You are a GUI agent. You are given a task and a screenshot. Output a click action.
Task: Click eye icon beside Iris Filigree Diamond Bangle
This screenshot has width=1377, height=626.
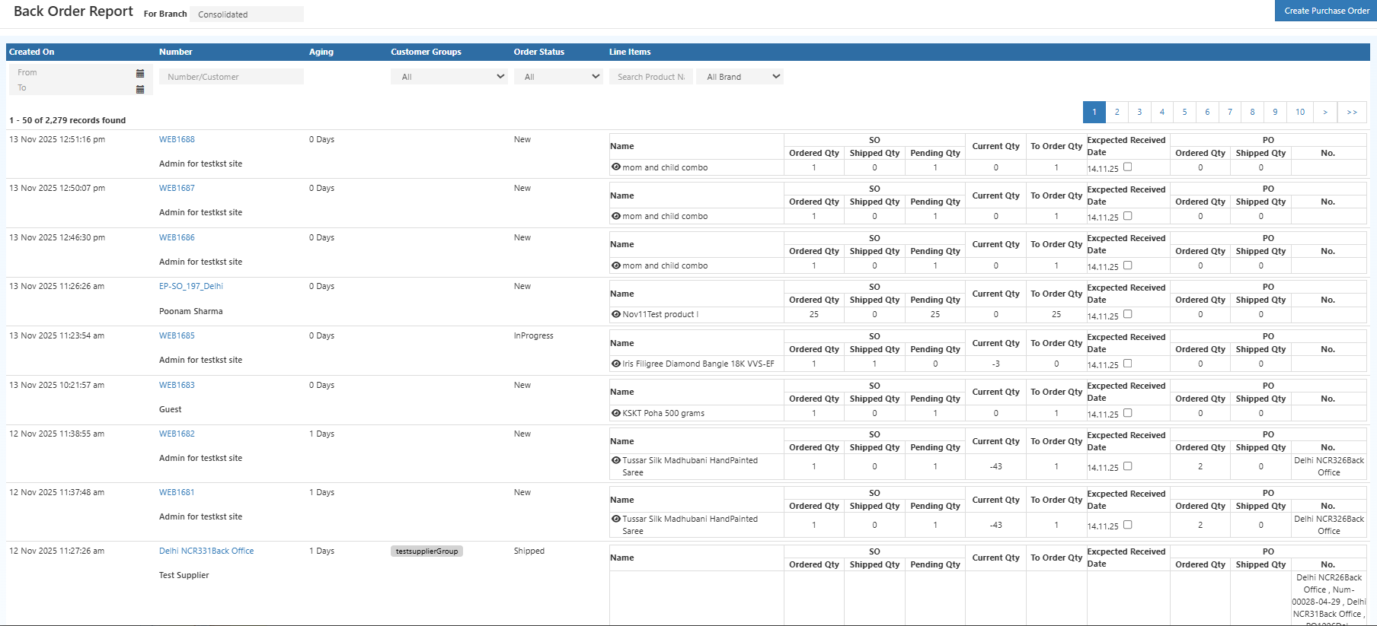616,364
